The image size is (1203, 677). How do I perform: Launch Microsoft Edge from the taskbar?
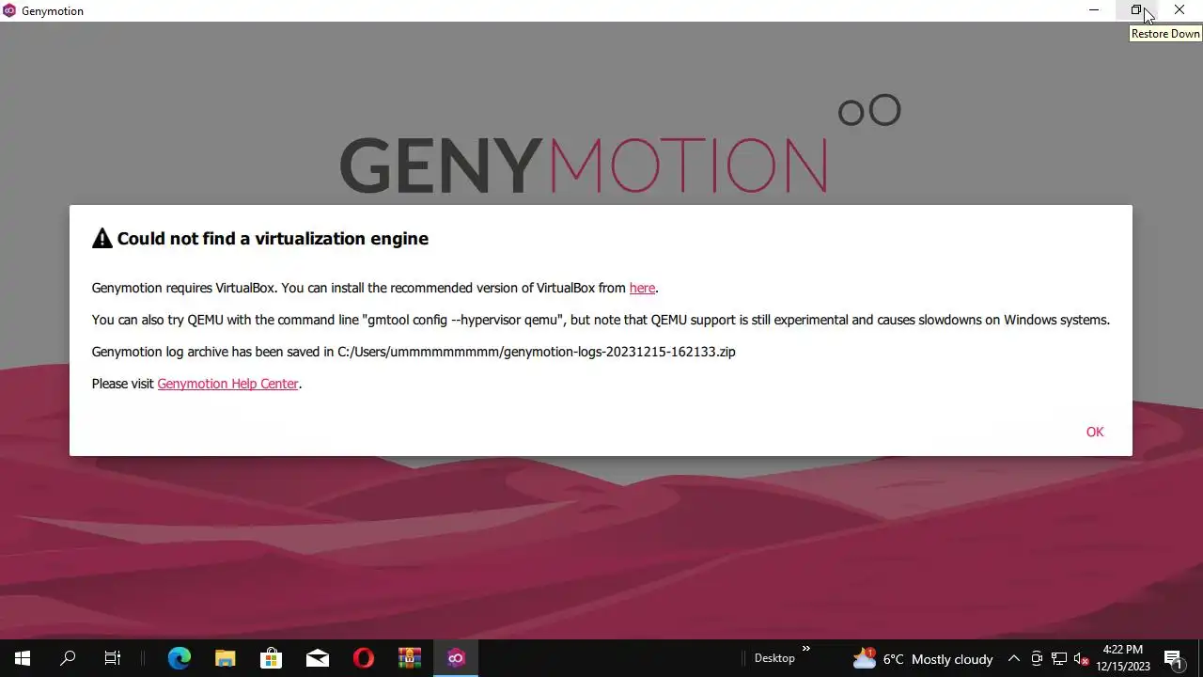pos(180,658)
